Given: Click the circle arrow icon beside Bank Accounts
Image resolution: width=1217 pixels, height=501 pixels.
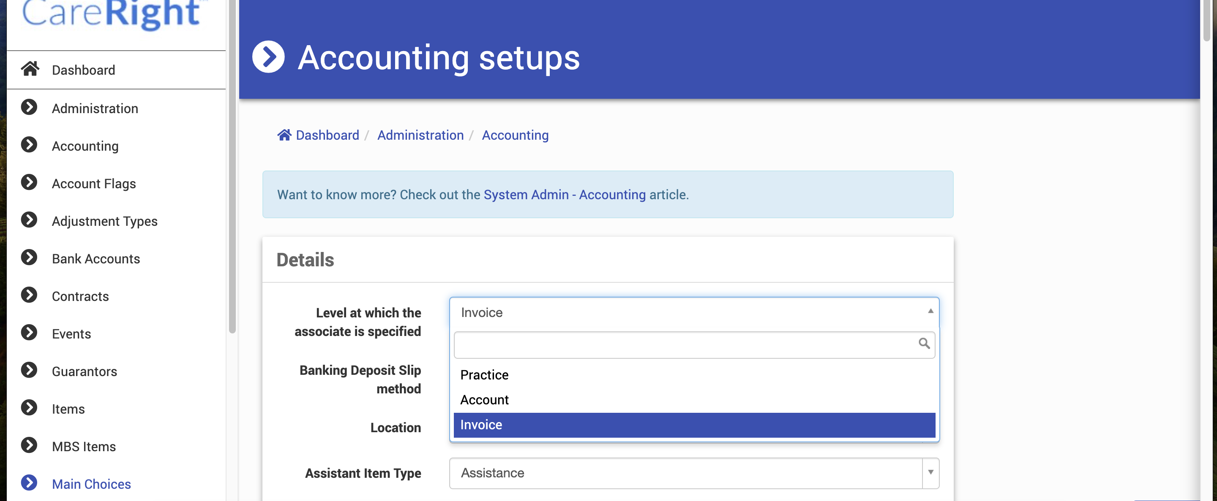Looking at the screenshot, I should 29,257.
